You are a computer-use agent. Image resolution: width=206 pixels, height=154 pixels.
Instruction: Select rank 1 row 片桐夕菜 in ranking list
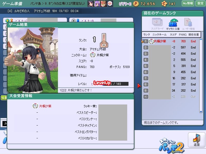pos(170,41)
